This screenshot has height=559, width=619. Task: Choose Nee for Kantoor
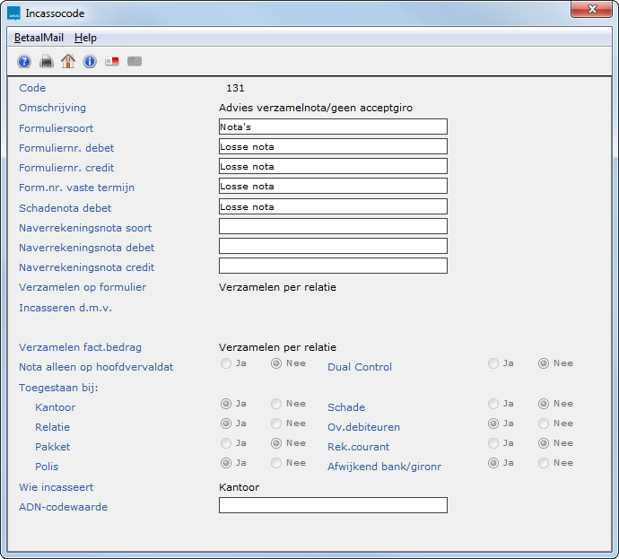click(x=277, y=404)
